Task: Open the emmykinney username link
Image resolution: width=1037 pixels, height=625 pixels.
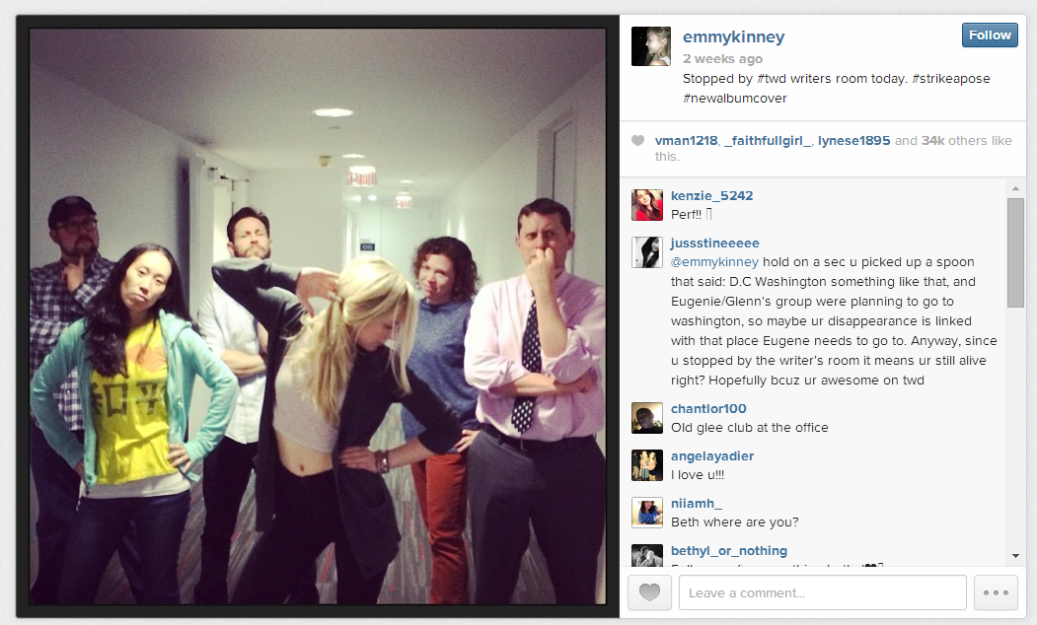Action: click(x=733, y=37)
